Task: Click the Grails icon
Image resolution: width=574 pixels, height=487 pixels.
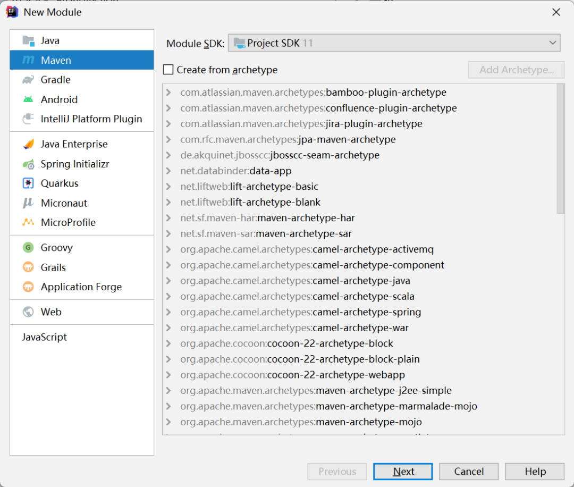Action: click(28, 267)
